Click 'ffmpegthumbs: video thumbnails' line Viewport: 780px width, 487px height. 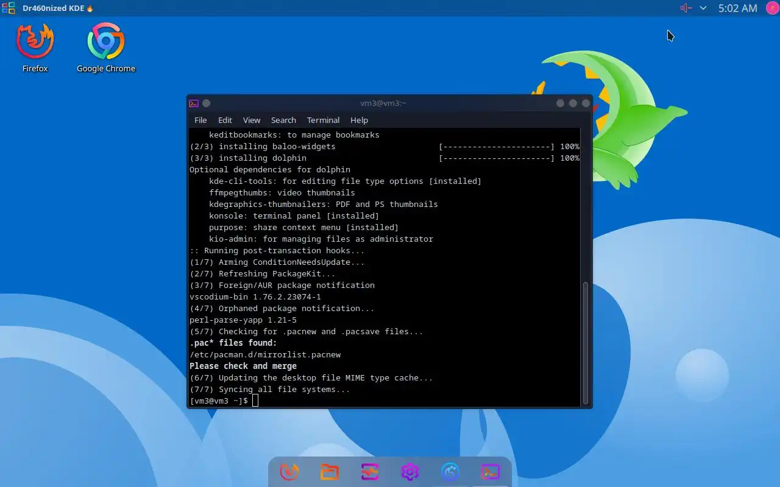coord(282,192)
